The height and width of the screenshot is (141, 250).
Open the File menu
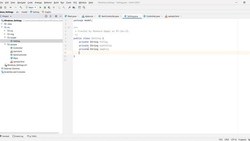coord(1,3)
